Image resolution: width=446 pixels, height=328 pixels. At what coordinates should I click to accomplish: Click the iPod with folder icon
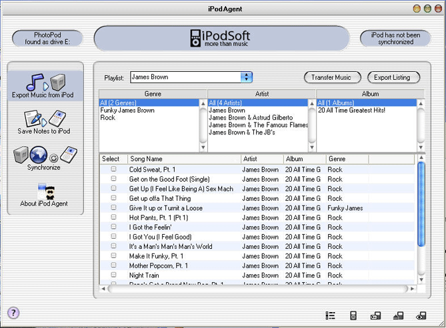pos(375,315)
